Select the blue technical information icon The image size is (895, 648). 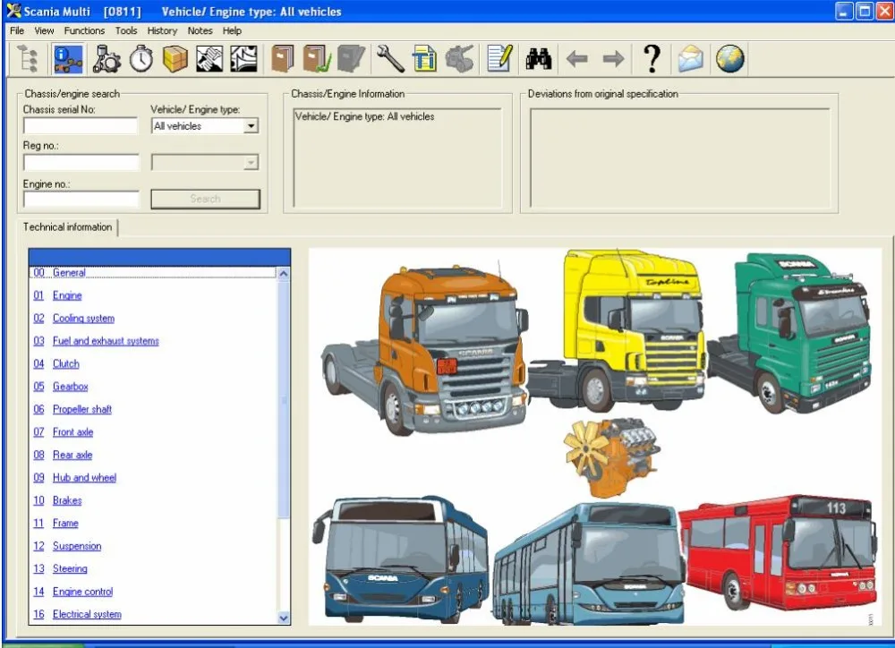coord(69,59)
